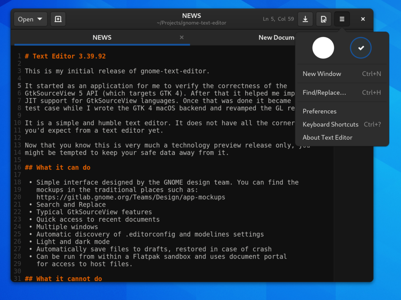
Task: Open a new tab with the plus icon
Action: click(x=58, y=19)
